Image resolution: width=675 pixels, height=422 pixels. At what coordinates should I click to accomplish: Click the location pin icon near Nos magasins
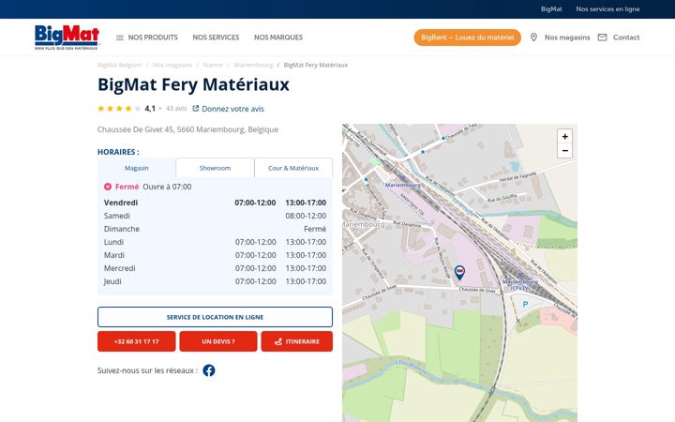pos(533,38)
